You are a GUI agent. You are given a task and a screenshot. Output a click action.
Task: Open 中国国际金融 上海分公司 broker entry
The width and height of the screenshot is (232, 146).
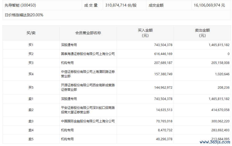[x=88, y=121]
